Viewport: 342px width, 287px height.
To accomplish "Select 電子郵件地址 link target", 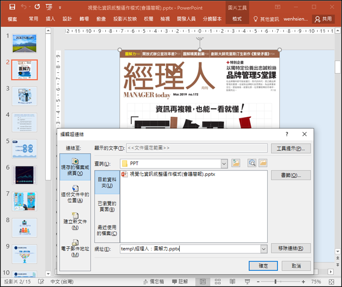I will click(75, 248).
